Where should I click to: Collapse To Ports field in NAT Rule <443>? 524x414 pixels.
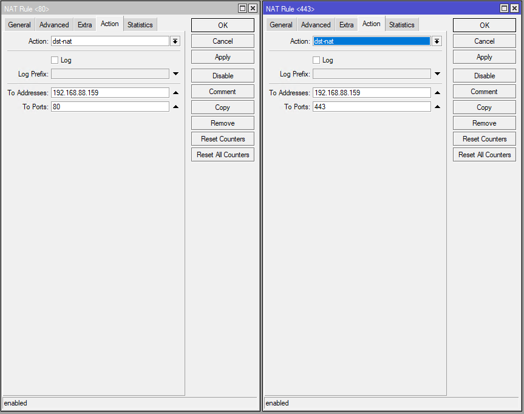coord(437,107)
